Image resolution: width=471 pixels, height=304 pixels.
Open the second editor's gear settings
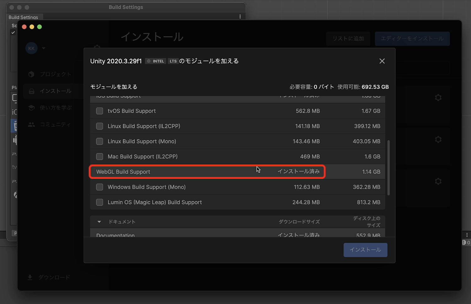coord(438,139)
